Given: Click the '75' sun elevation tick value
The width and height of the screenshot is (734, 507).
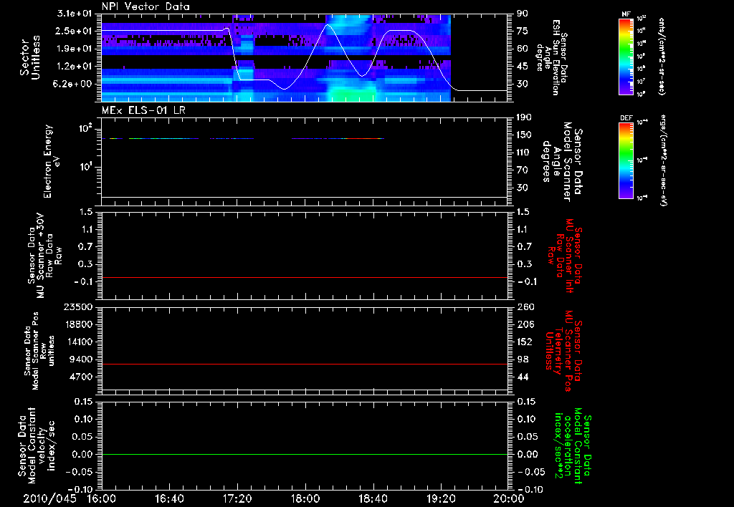Looking at the screenshot, I should [522, 31].
